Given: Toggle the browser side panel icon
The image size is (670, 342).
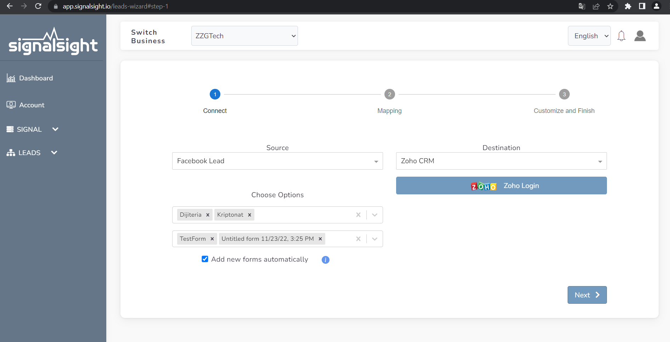Looking at the screenshot, I should [x=642, y=6].
